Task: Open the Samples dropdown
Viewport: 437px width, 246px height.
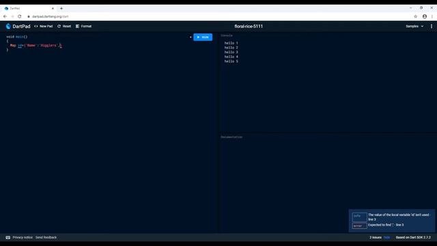Action: (414, 26)
